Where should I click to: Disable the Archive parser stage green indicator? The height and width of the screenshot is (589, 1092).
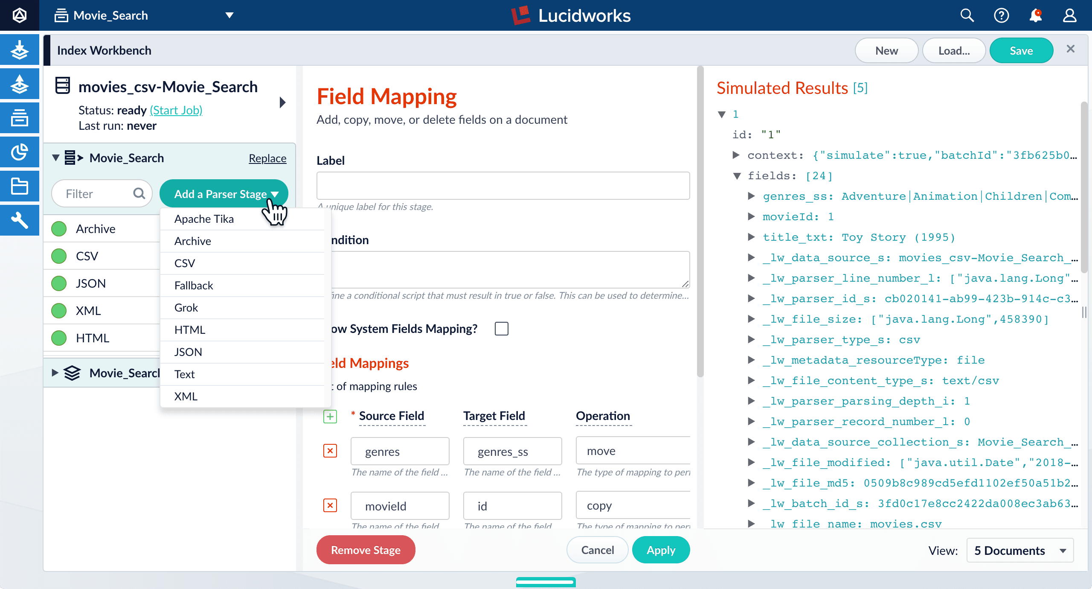pyautogui.click(x=59, y=229)
